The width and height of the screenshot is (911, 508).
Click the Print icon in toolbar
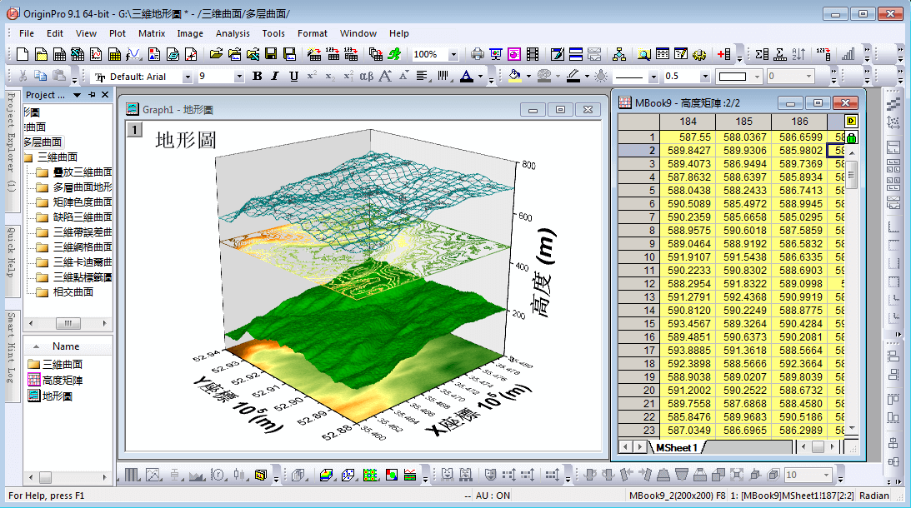coord(478,55)
